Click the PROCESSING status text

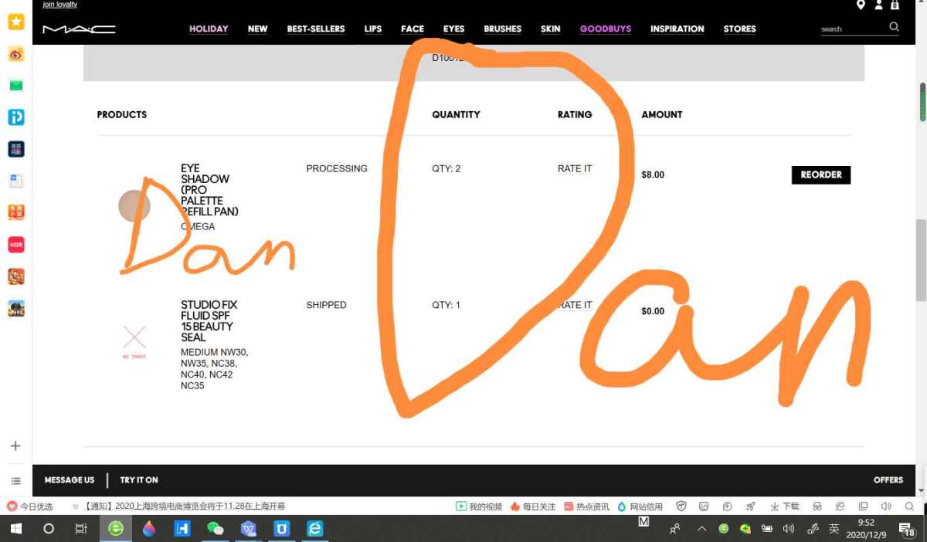pyautogui.click(x=337, y=169)
